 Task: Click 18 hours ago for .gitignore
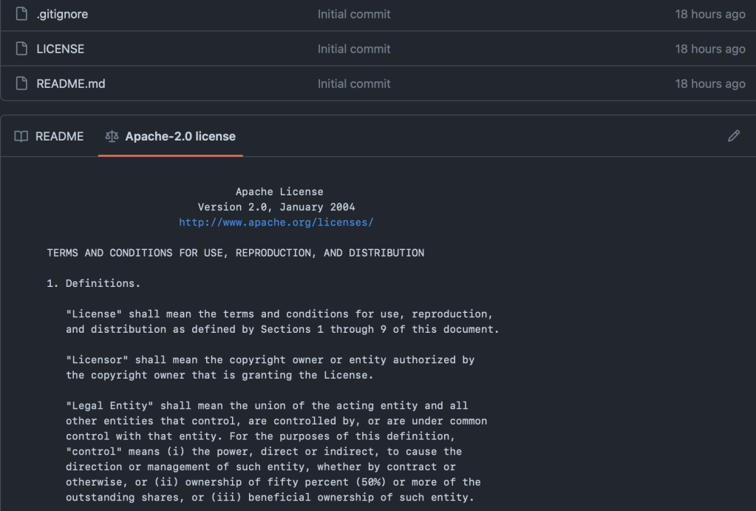click(709, 13)
